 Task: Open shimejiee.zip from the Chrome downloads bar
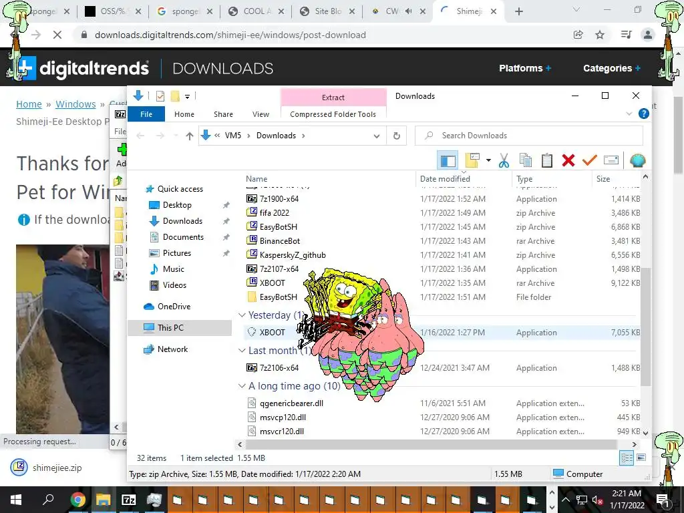[x=57, y=468]
